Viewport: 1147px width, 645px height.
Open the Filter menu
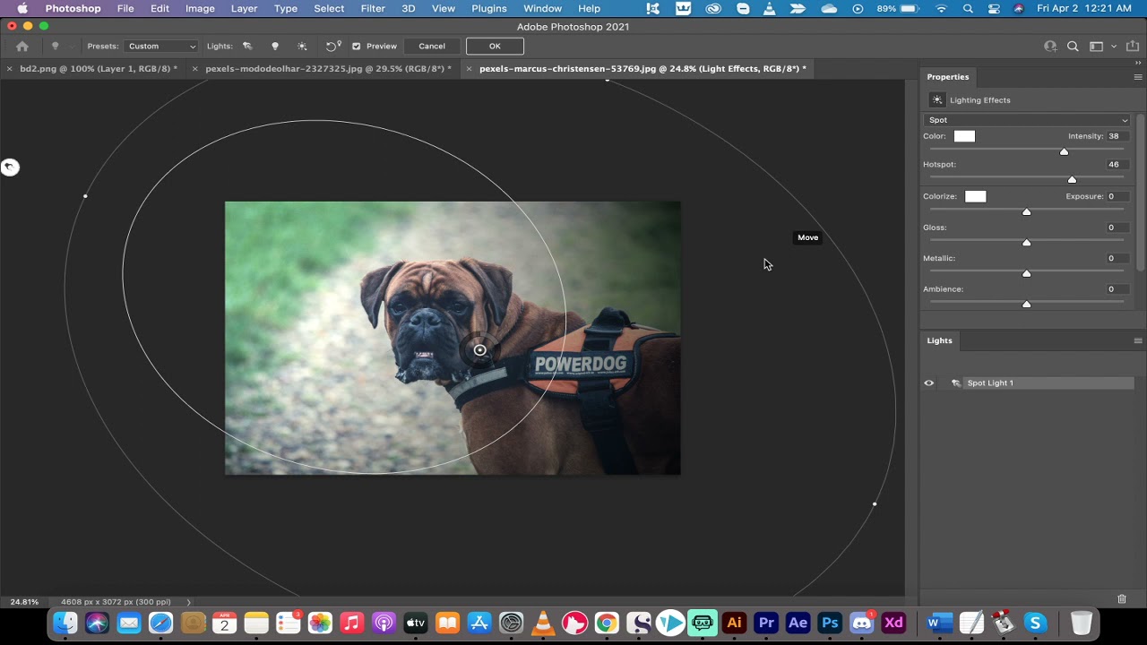pos(373,8)
